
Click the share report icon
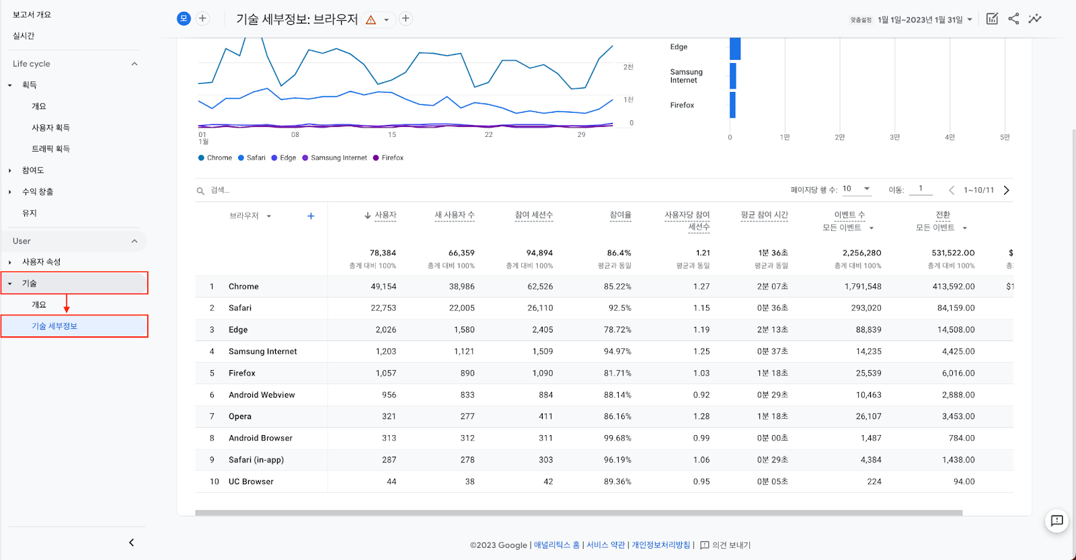click(x=1013, y=19)
